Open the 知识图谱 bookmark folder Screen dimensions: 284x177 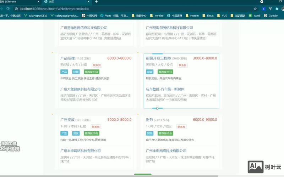coord(238,16)
